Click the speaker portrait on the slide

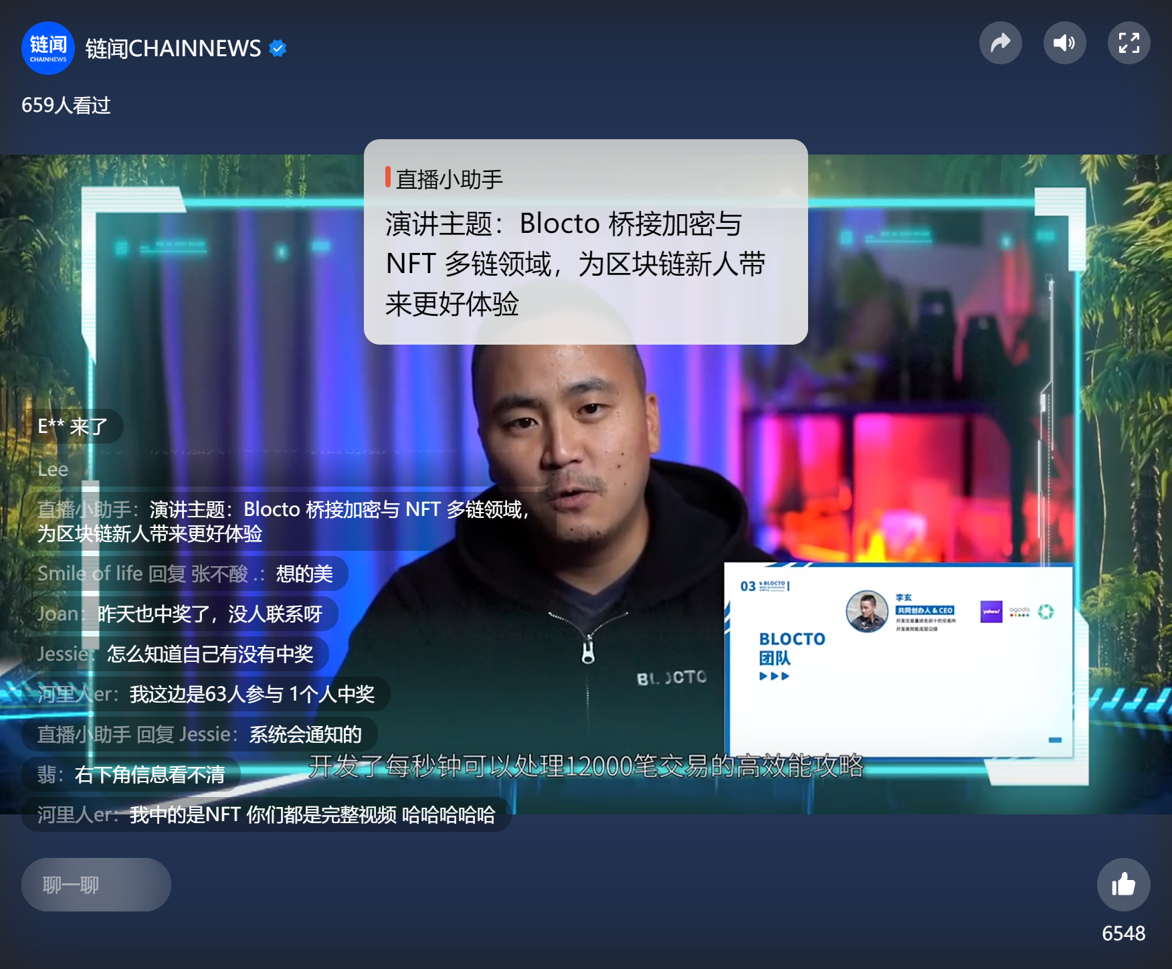click(867, 611)
